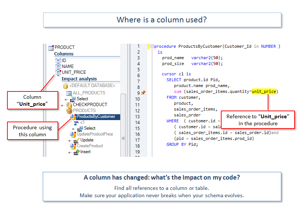Select the Update statement label

[87, 140]
